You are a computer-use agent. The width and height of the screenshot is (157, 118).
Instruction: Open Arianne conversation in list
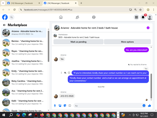pos(24,33)
